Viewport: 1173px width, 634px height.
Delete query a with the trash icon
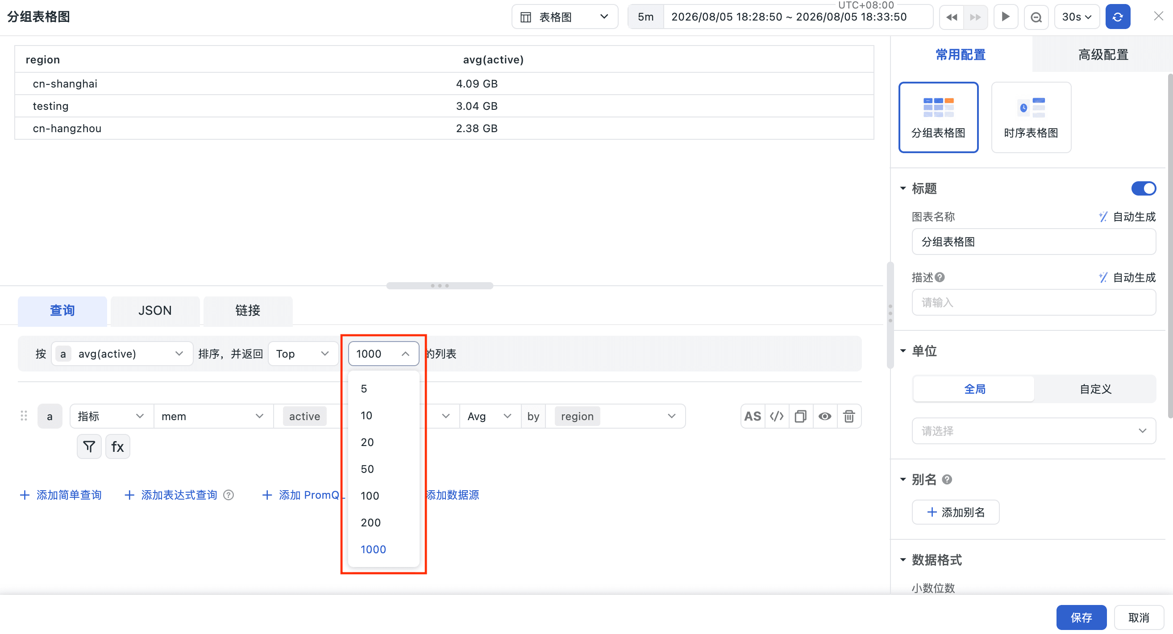point(849,416)
